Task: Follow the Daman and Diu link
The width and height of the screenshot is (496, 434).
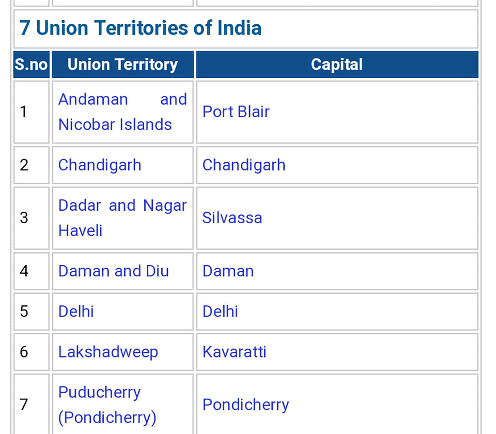Action: pyautogui.click(x=114, y=271)
